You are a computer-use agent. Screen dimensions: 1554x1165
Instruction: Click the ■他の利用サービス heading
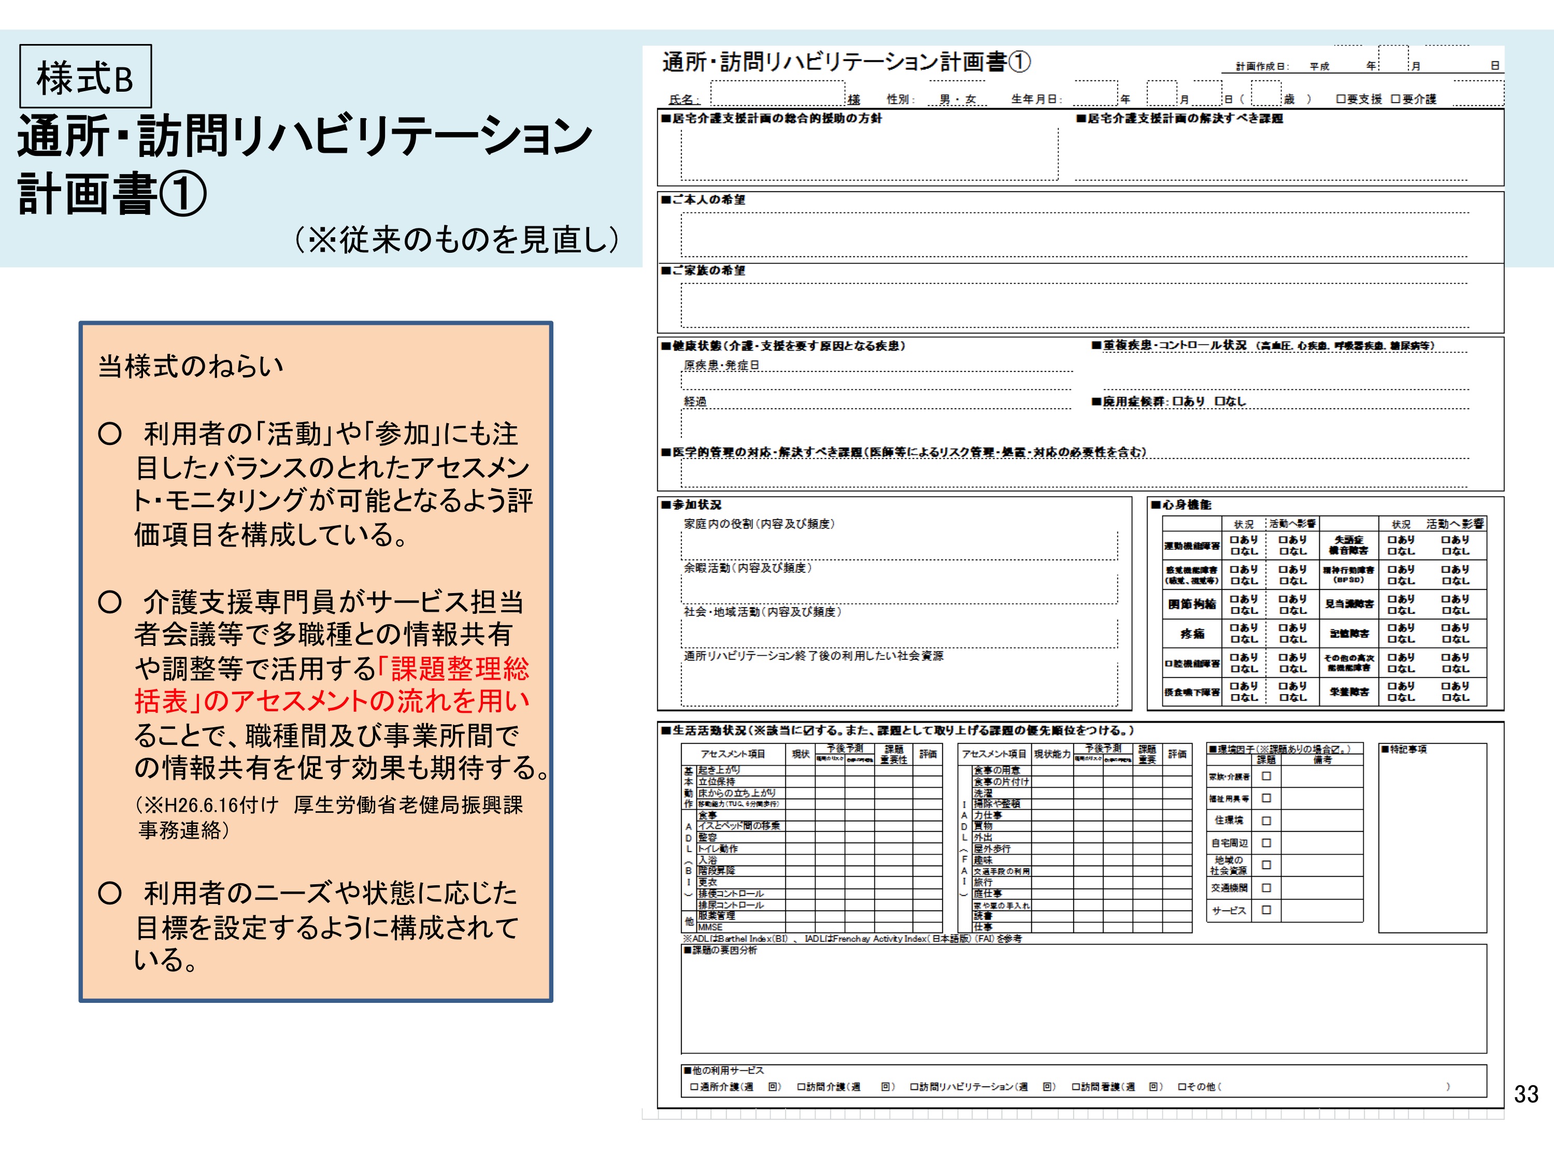[723, 1070]
